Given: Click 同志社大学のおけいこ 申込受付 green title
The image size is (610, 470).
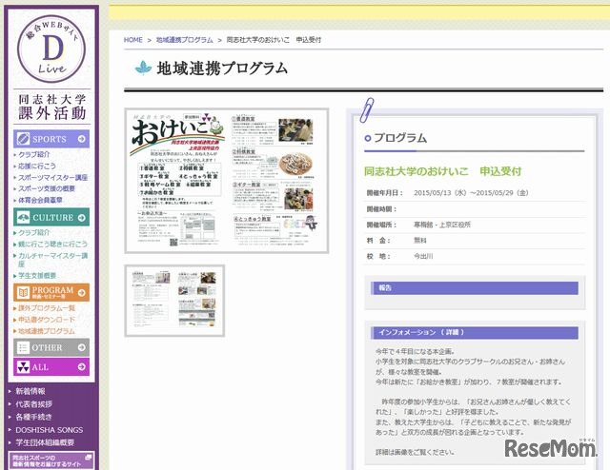Looking at the screenshot, I should click(x=442, y=171).
